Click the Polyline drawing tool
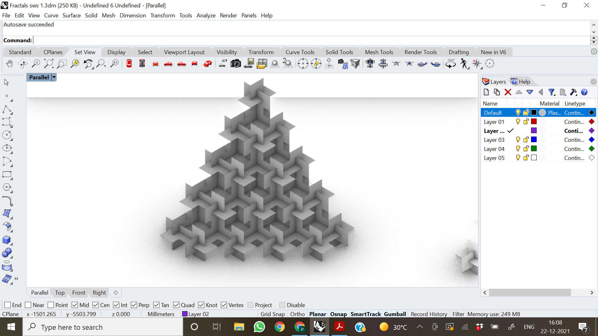The height and width of the screenshot is (336, 598). pos(7,109)
